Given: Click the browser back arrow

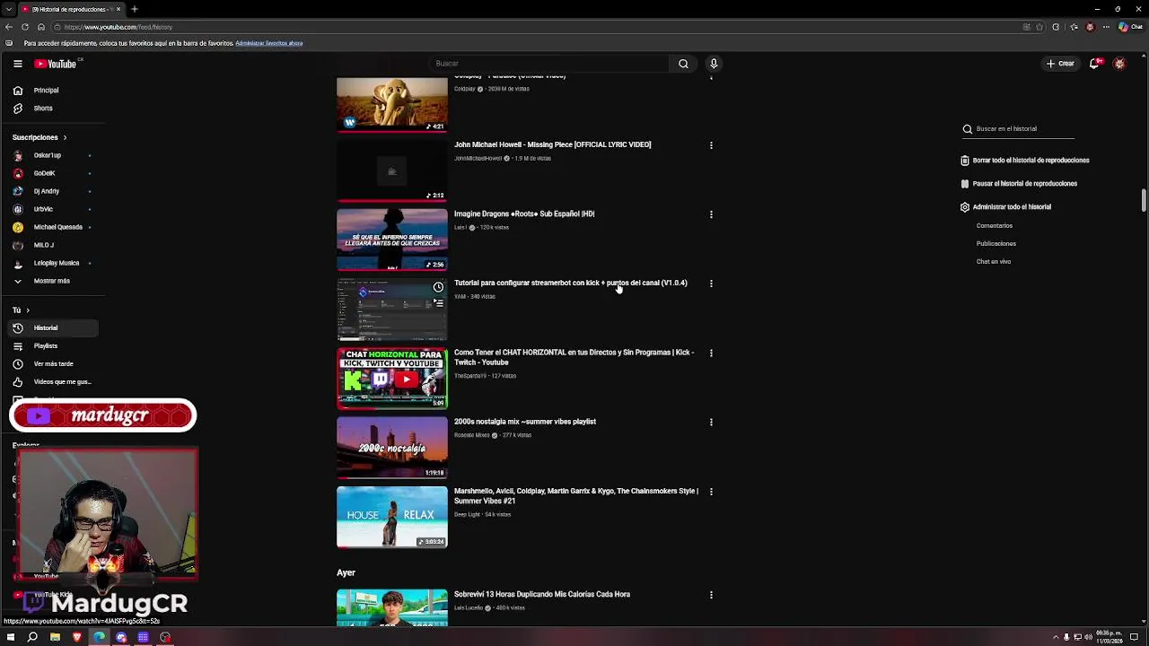Looking at the screenshot, I should coord(9,27).
